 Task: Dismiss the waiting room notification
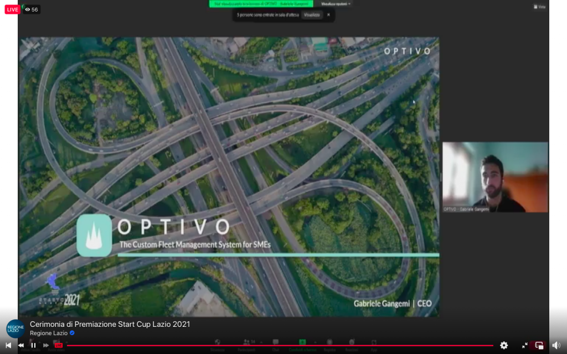point(328,15)
